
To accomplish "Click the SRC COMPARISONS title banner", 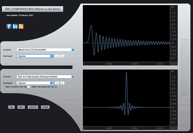I will [33, 9].
